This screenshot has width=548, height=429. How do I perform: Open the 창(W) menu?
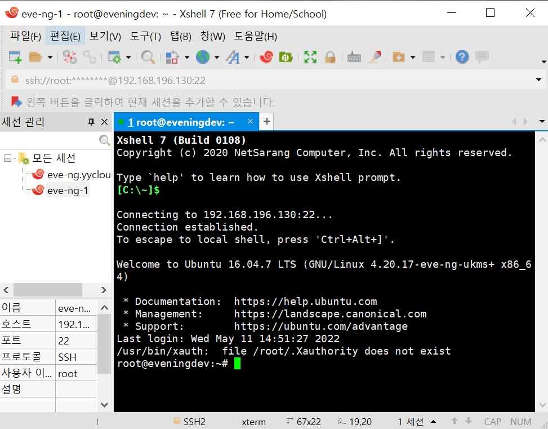212,36
